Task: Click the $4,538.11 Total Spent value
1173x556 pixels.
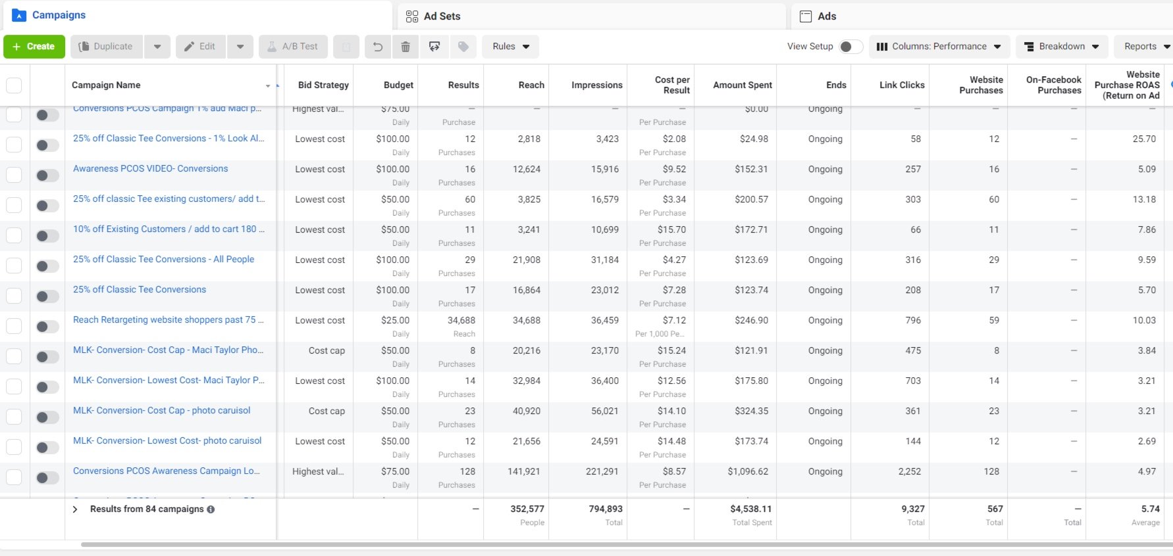Action: click(x=750, y=509)
